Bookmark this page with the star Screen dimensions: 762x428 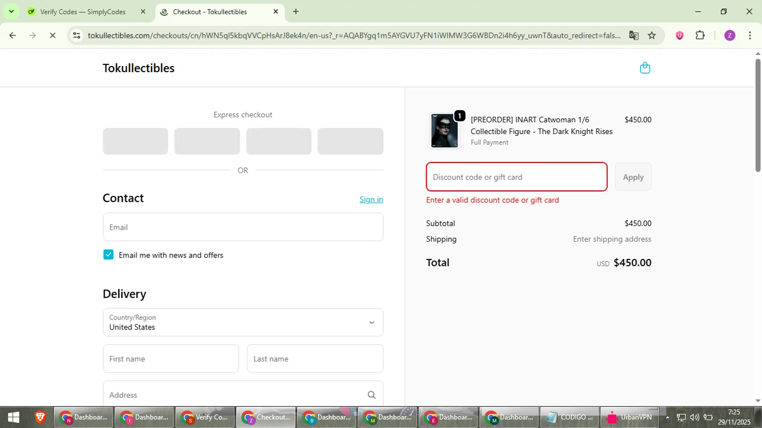point(652,36)
